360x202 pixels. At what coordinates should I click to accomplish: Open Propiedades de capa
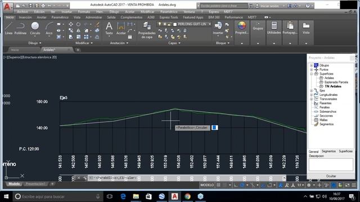coord(147,30)
